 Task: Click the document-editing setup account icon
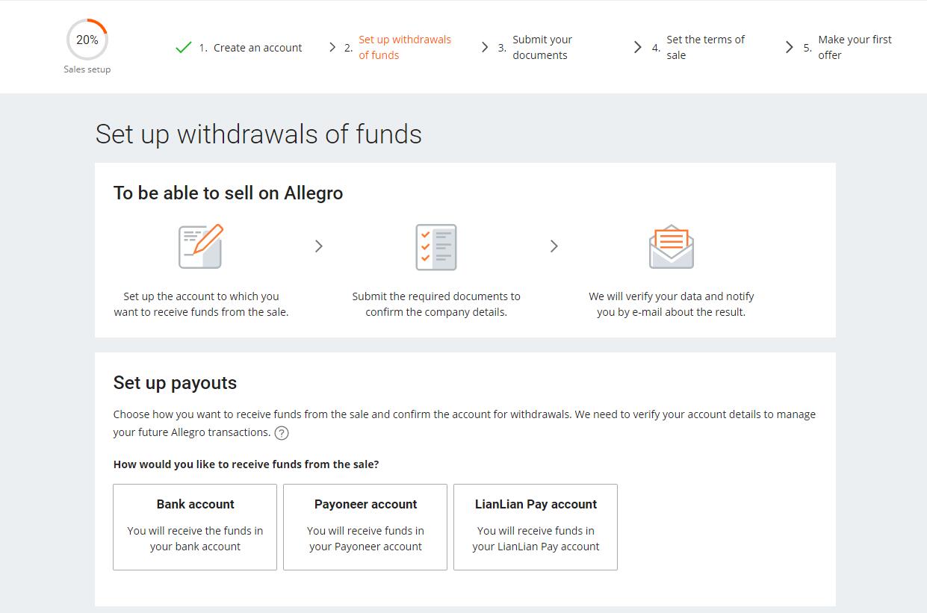(199, 246)
